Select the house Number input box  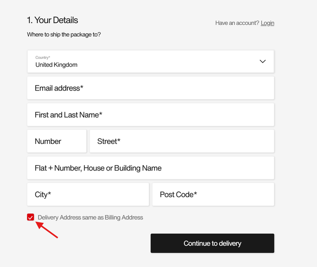pyautogui.click(x=57, y=141)
